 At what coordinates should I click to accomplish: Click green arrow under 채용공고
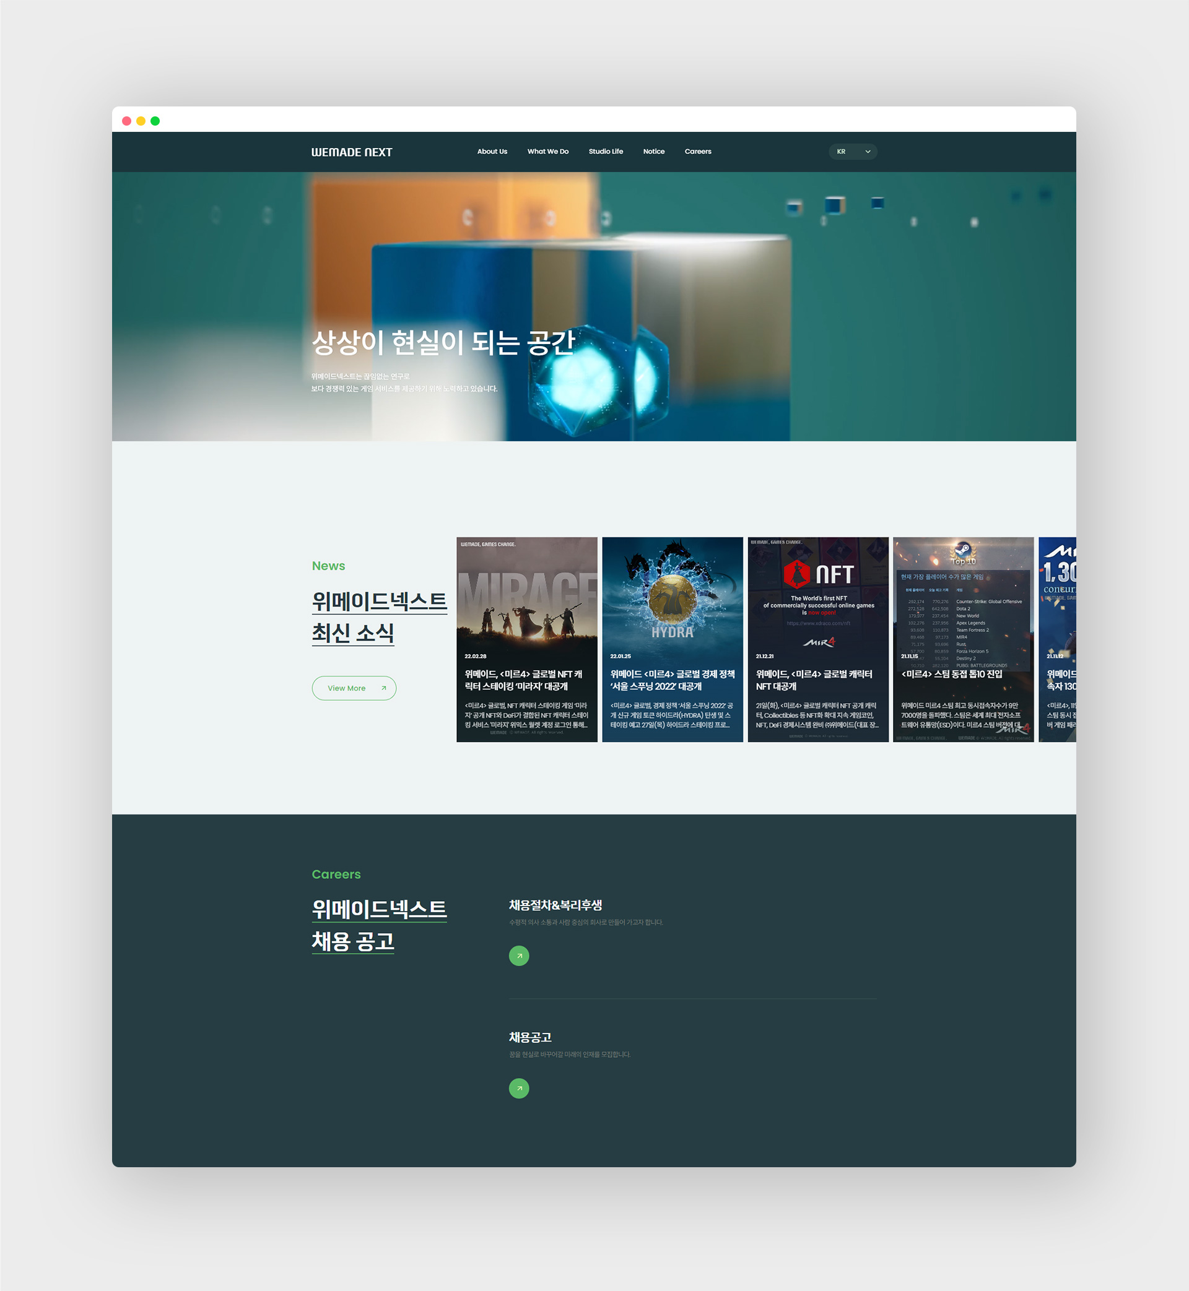[518, 1088]
